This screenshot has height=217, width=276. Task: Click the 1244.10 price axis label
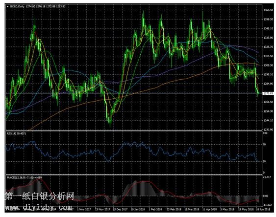coord(268,120)
